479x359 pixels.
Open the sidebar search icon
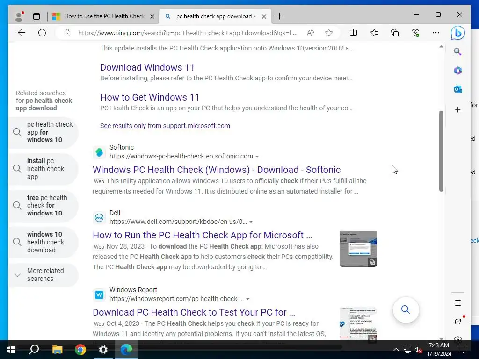(x=457, y=51)
